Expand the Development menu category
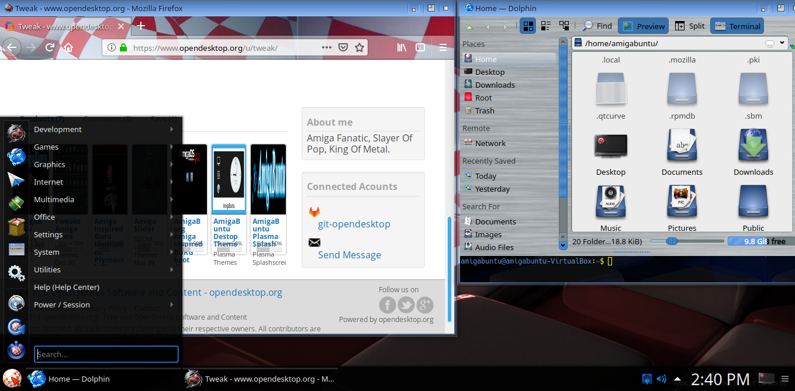795x391 pixels. click(105, 129)
